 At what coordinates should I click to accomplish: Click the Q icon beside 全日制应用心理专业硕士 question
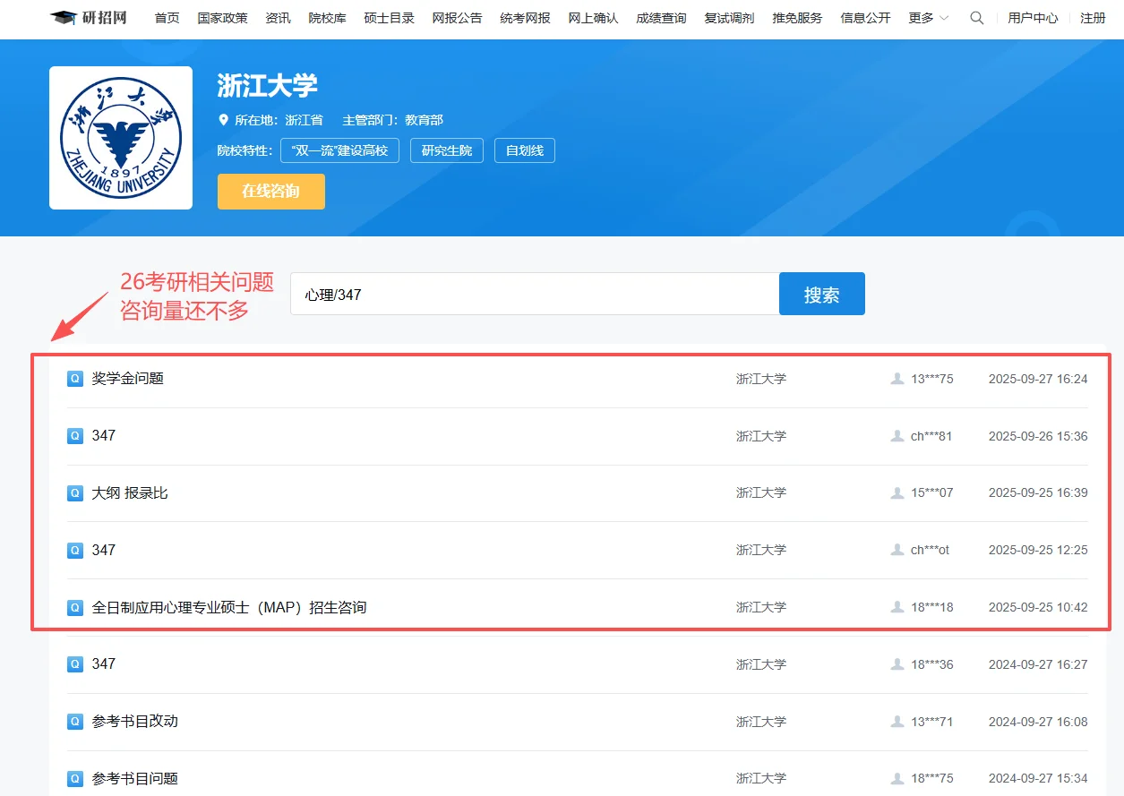[x=74, y=607]
